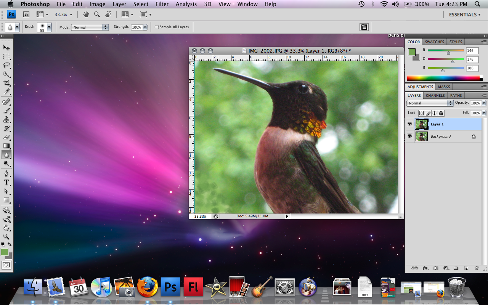Select the Layer 1 thumbnail
The height and width of the screenshot is (305, 488).
point(421,124)
